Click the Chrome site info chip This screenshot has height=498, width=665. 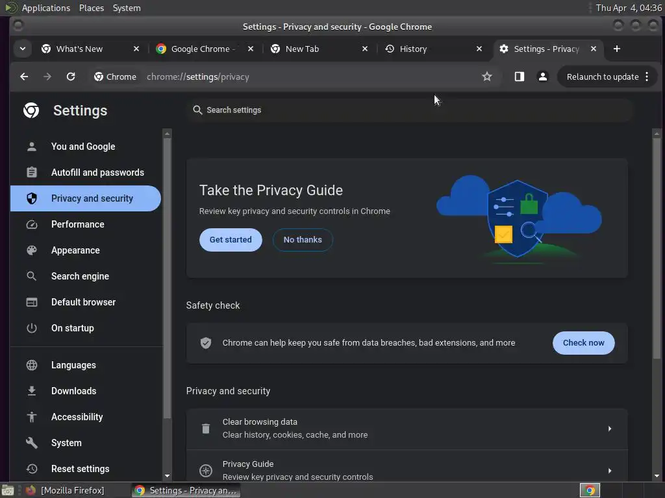[116, 77]
